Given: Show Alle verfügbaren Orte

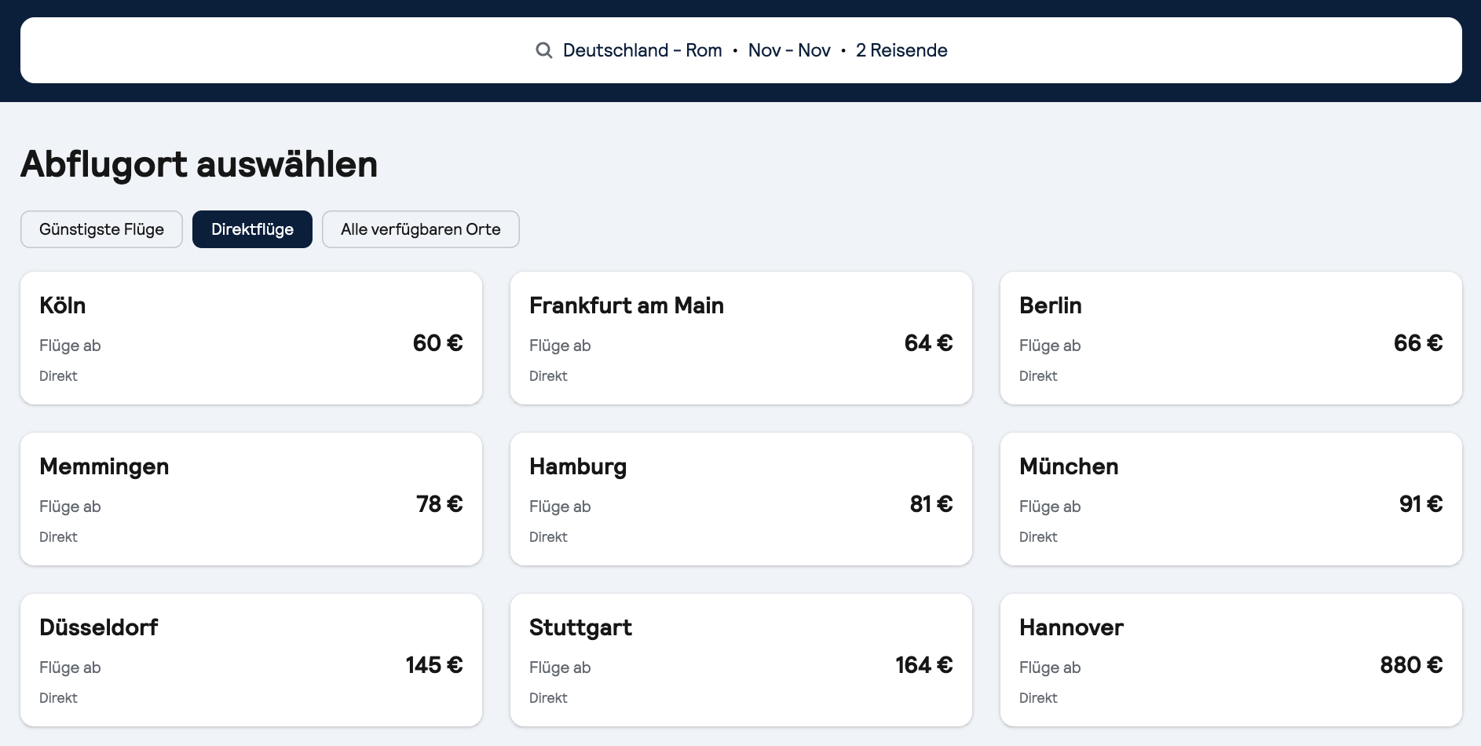Looking at the screenshot, I should click(421, 229).
